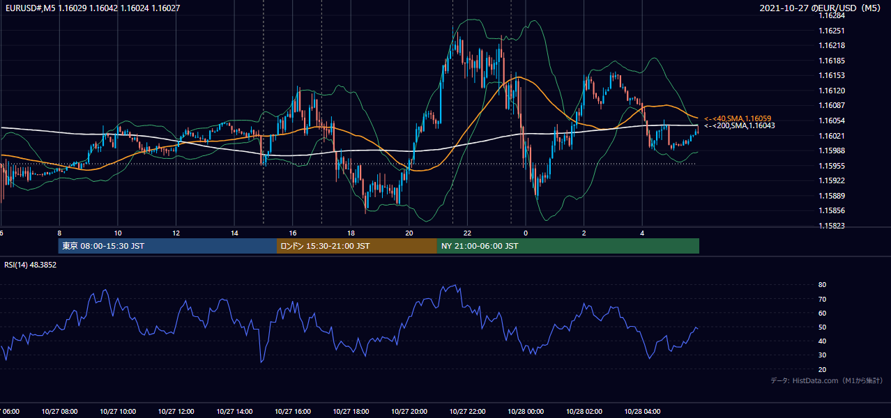Click RSI scale value 60
Screen dimensions: 891x418
(x=822, y=313)
